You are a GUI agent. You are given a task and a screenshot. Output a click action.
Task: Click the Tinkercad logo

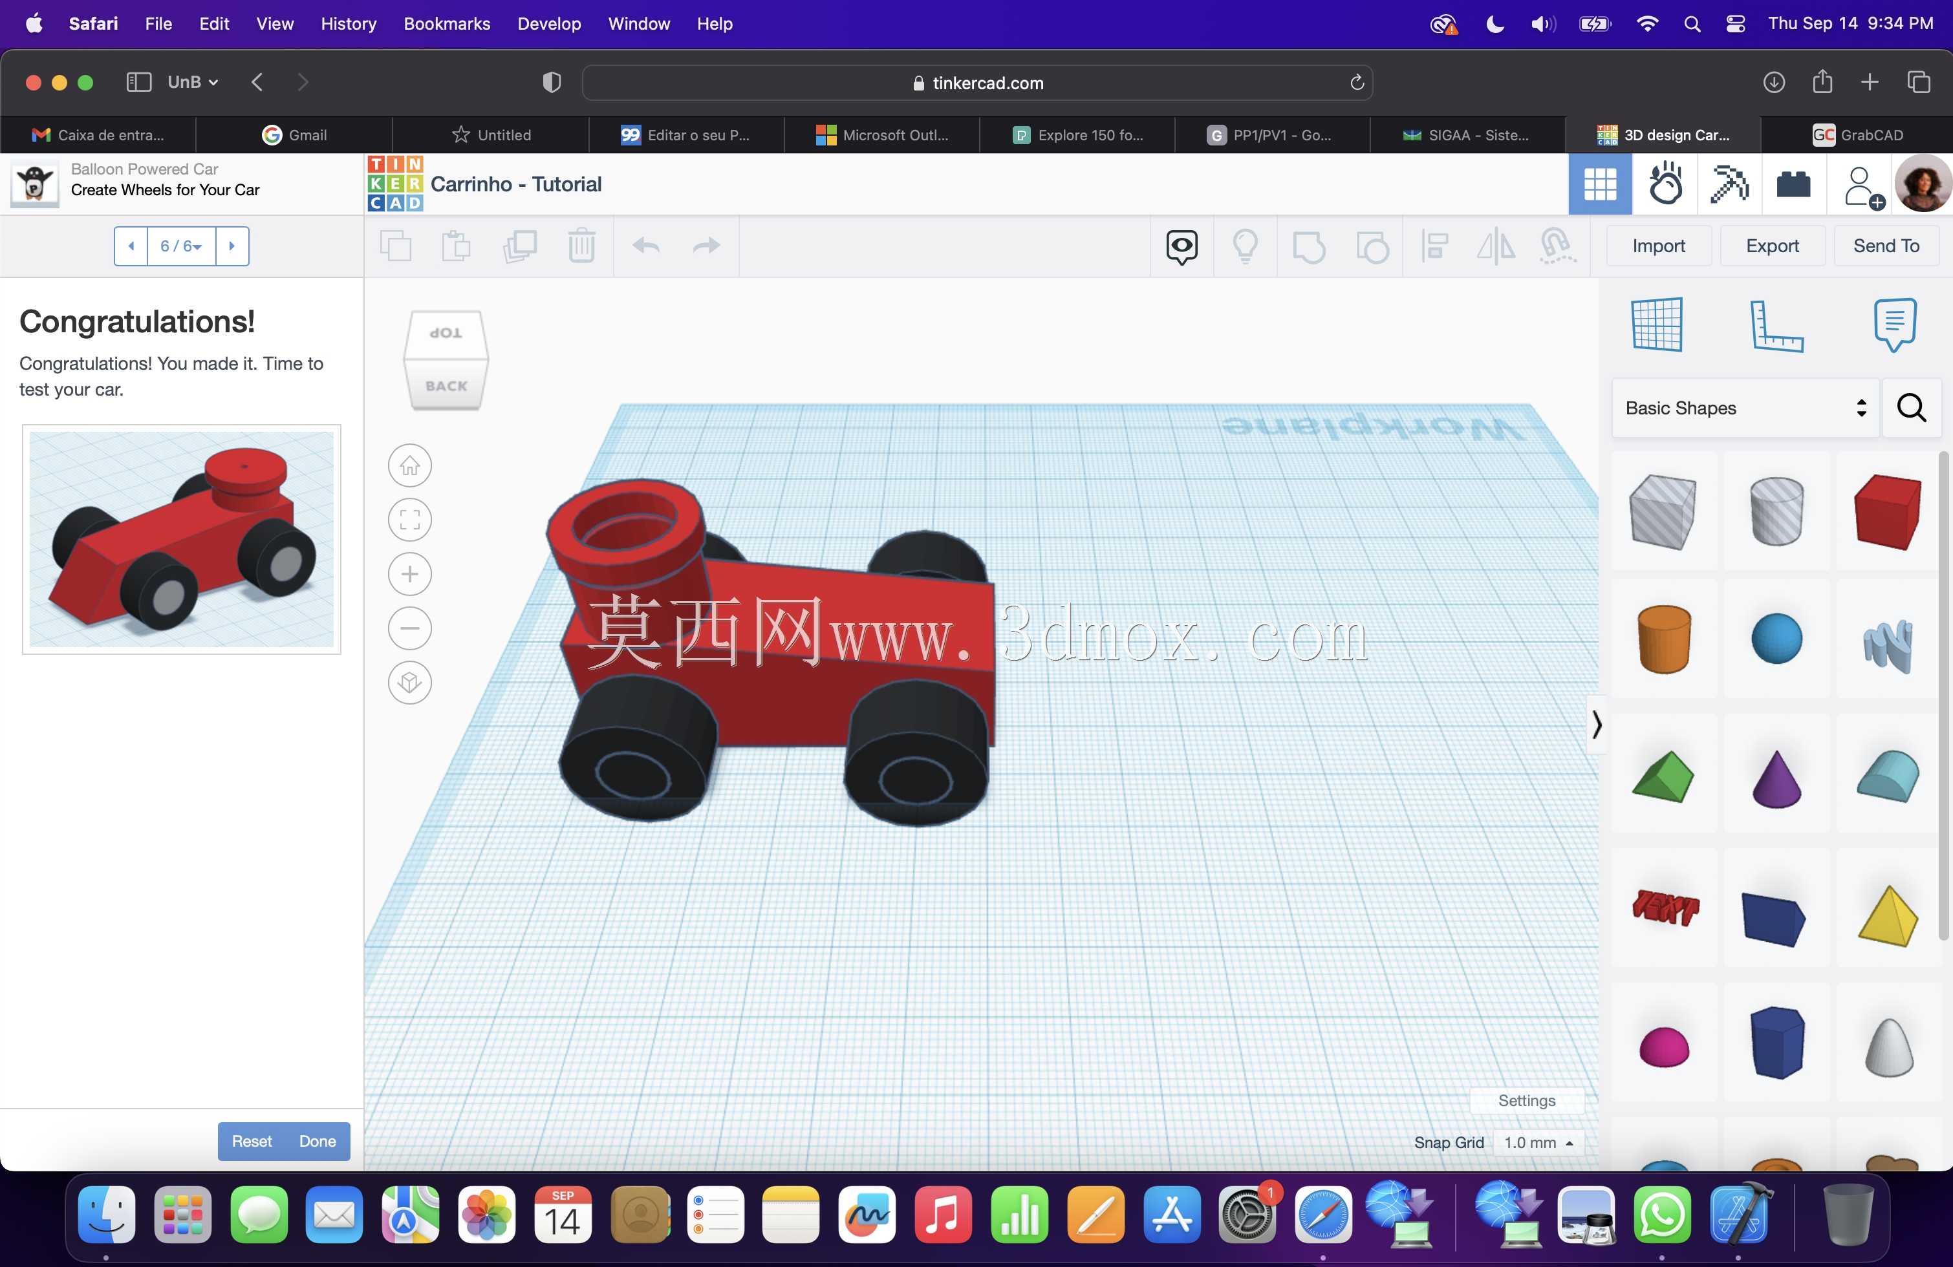[394, 184]
